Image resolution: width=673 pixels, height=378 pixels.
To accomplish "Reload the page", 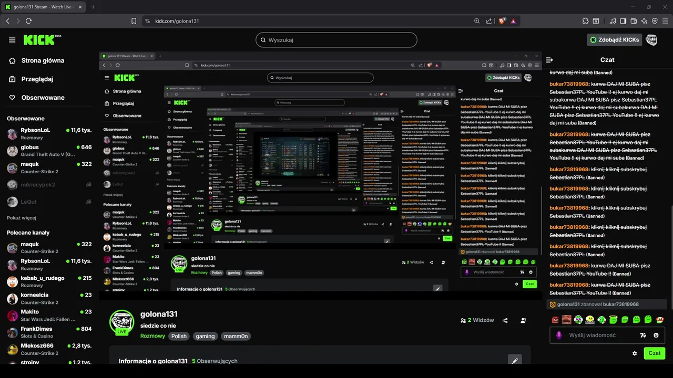I will pos(28,21).
